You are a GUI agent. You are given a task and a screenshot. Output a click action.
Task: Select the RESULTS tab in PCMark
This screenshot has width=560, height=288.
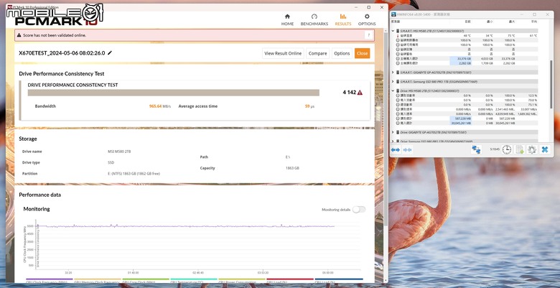click(x=343, y=20)
